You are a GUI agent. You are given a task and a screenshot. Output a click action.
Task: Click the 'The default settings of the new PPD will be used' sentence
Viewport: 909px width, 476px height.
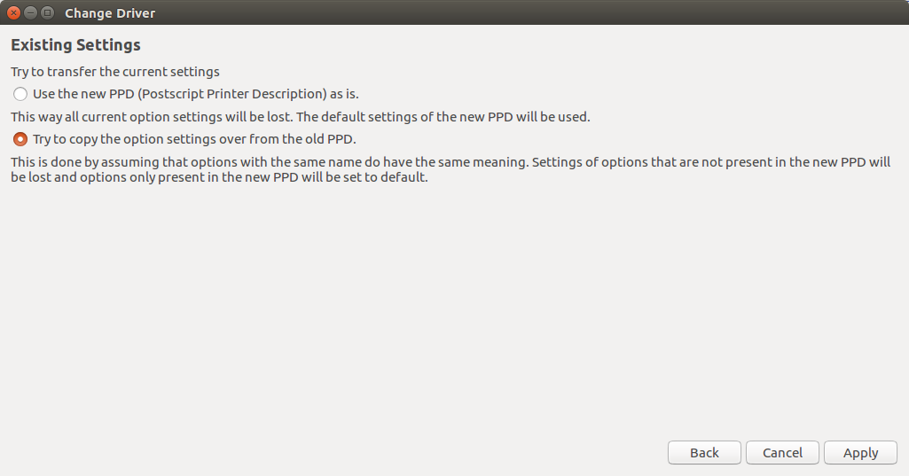click(443, 116)
